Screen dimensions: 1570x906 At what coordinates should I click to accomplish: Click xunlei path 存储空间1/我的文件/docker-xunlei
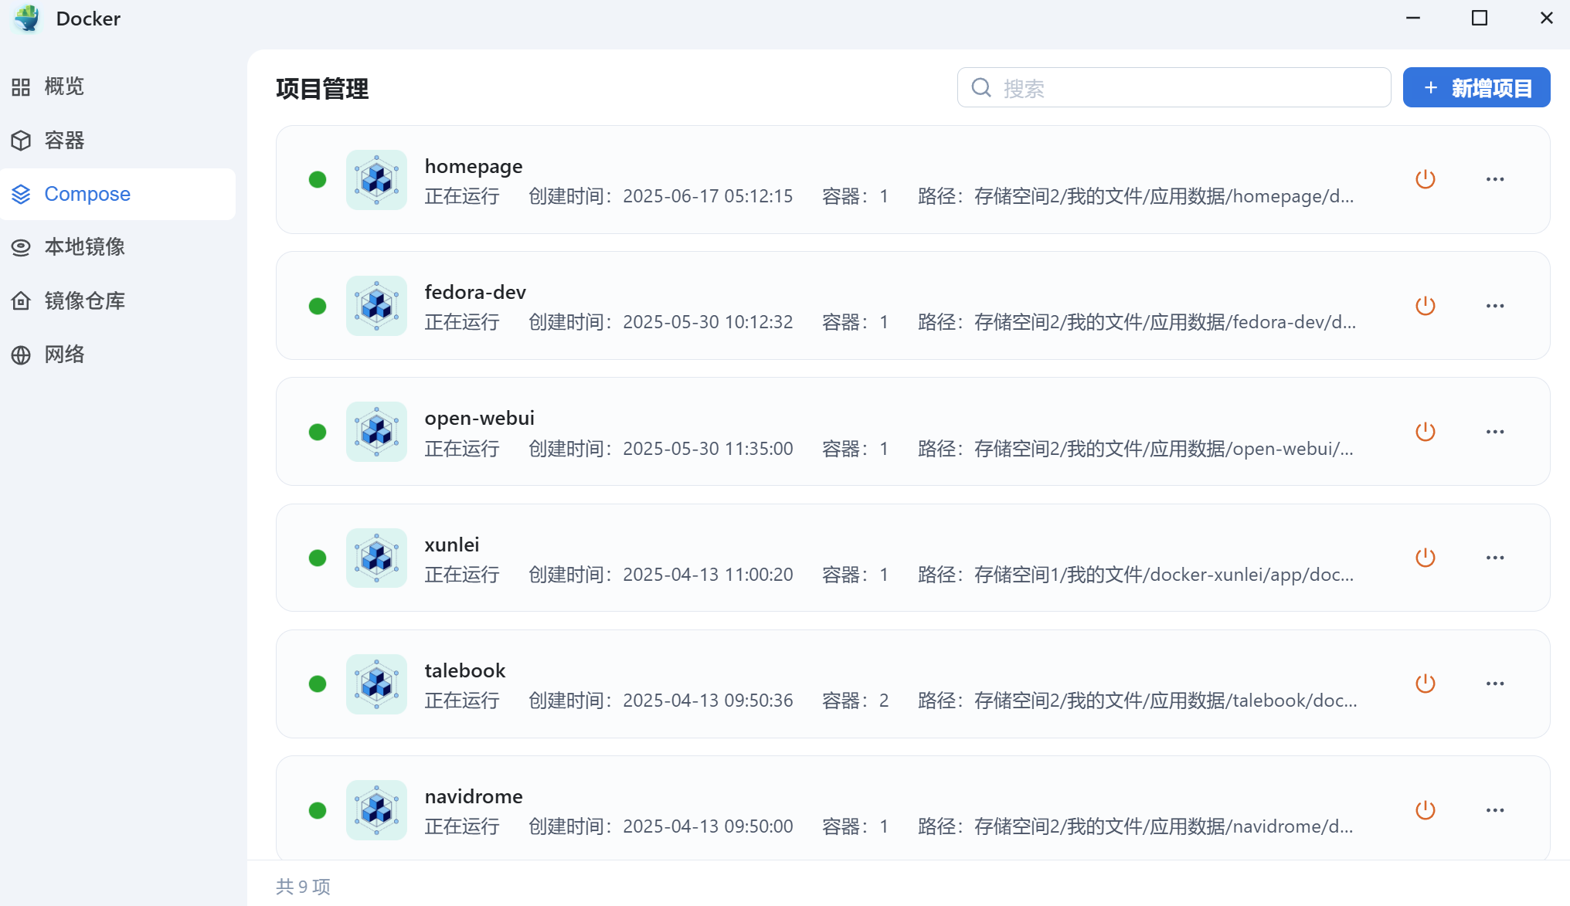[x=1137, y=575]
